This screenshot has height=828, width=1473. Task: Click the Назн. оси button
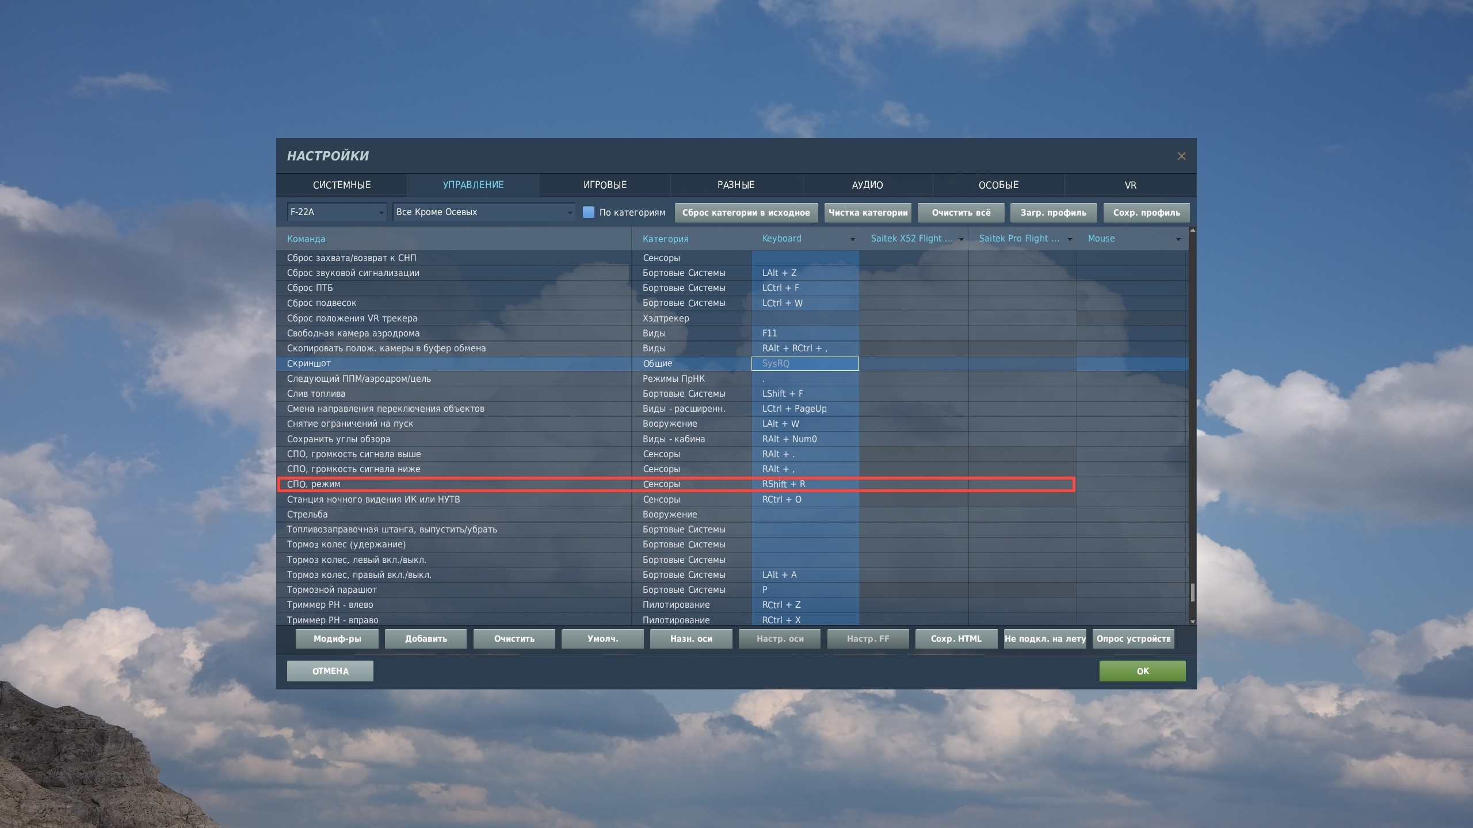click(691, 639)
